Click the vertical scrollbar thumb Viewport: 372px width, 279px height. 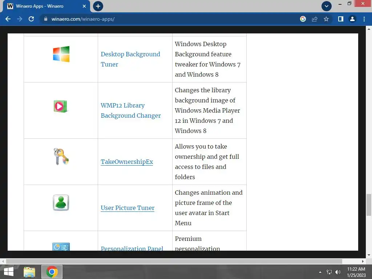tap(369, 205)
